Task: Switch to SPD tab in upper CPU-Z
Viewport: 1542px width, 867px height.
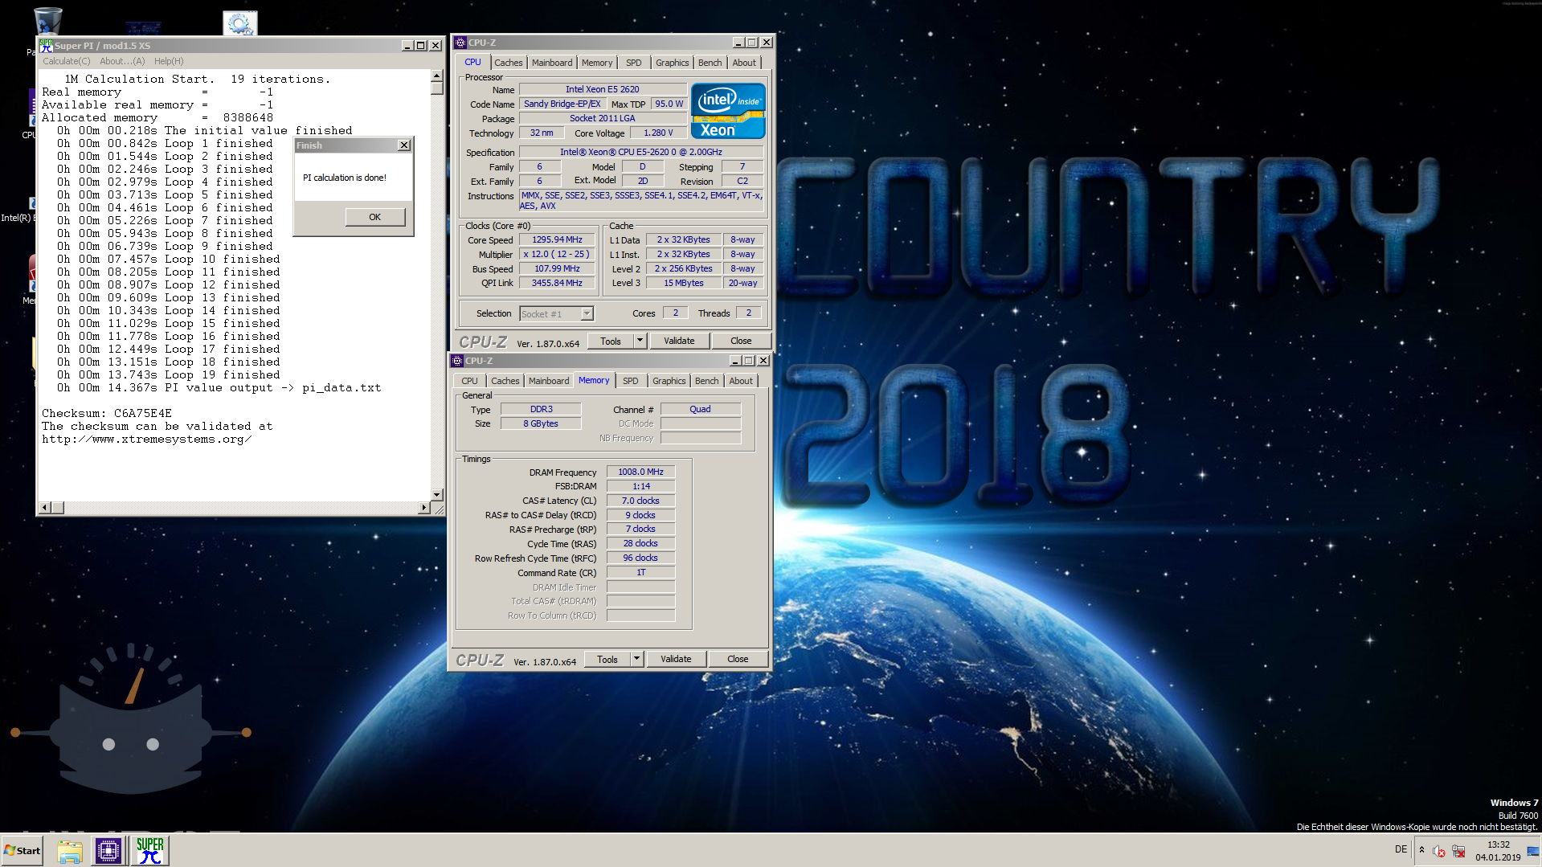Action: pos(634,63)
